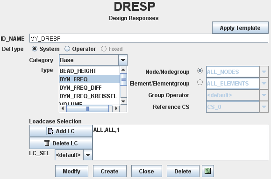Screen dimensions: 271x179
Task: Click the green help icon button
Action: [208, 171]
